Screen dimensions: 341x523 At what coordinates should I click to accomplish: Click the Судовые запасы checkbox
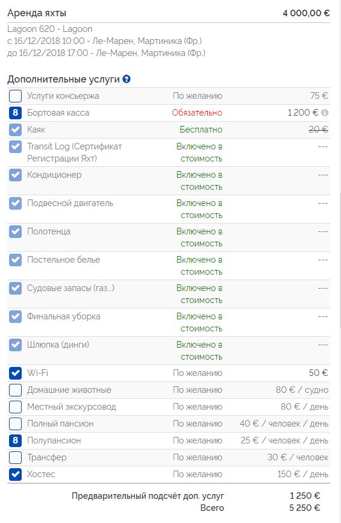coord(15,288)
